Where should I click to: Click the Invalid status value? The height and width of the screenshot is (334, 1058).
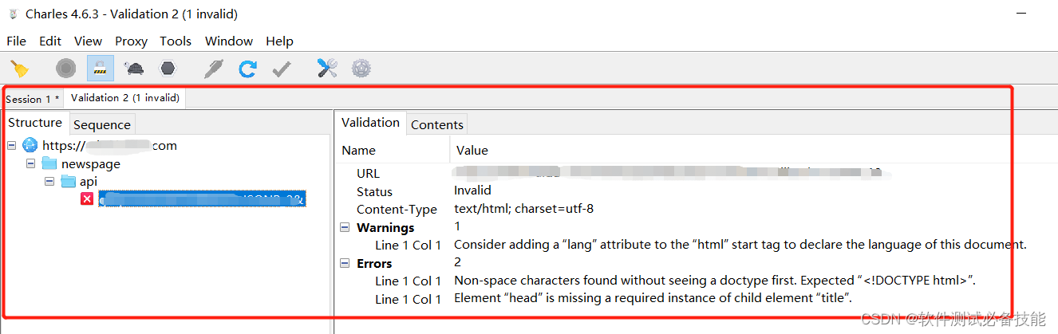pos(472,191)
